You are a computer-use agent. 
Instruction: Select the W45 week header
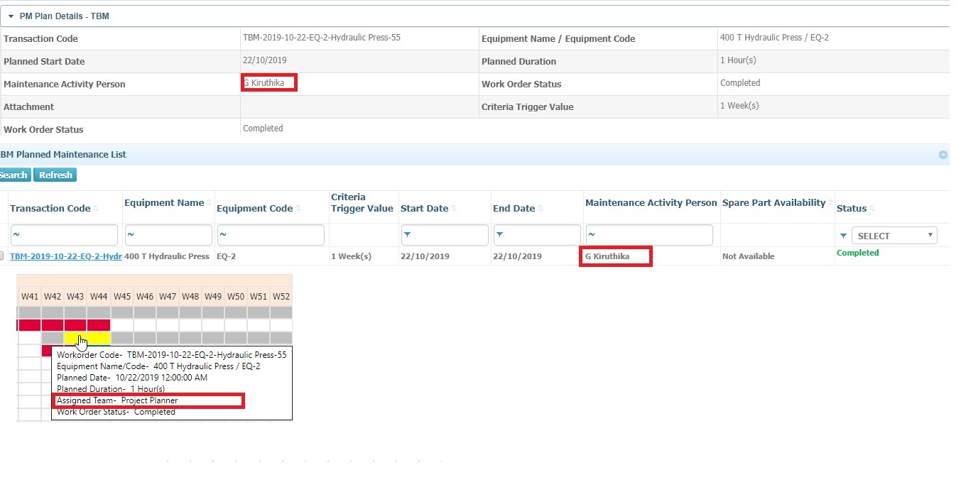pos(122,296)
